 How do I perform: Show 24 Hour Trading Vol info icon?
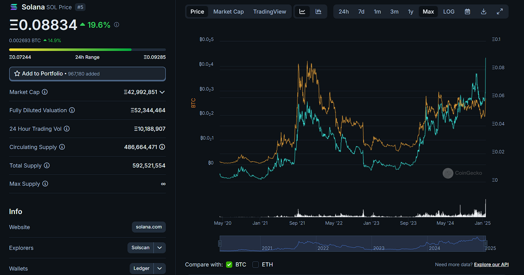[67, 129]
